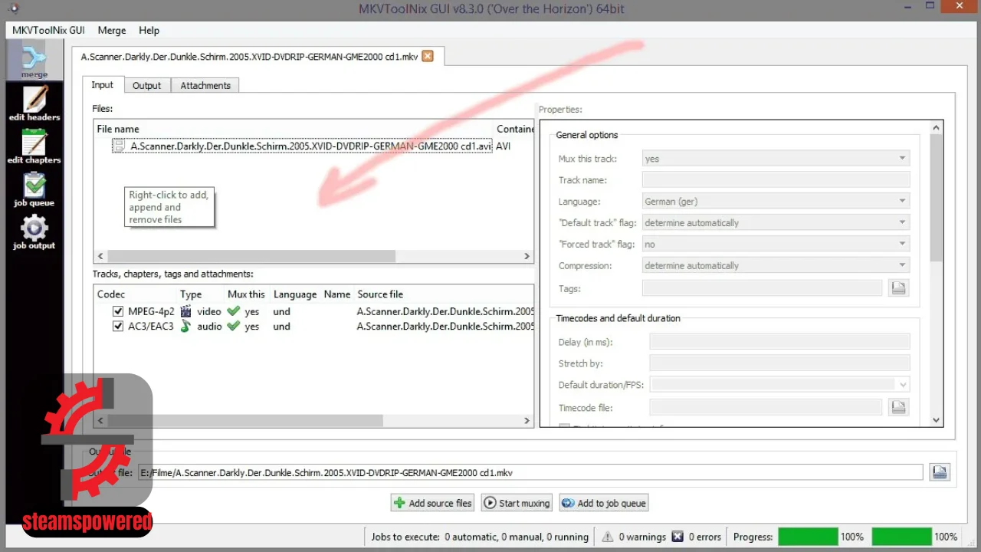Click the Delay (in ms) field
Viewport: 981px width, 552px height.
point(779,342)
